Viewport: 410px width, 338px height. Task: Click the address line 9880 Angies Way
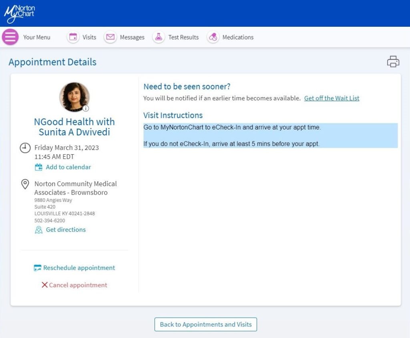(53, 200)
